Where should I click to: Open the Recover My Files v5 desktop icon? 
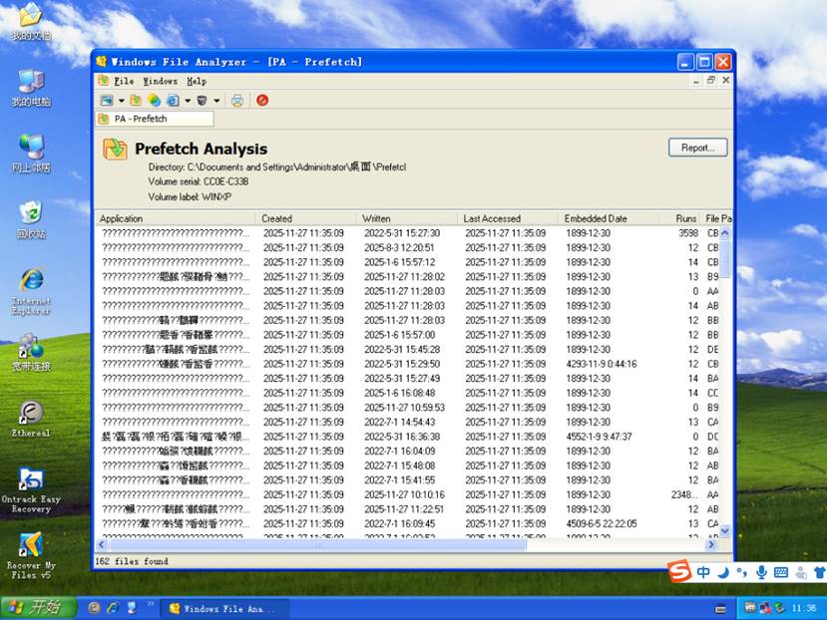(x=31, y=556)
